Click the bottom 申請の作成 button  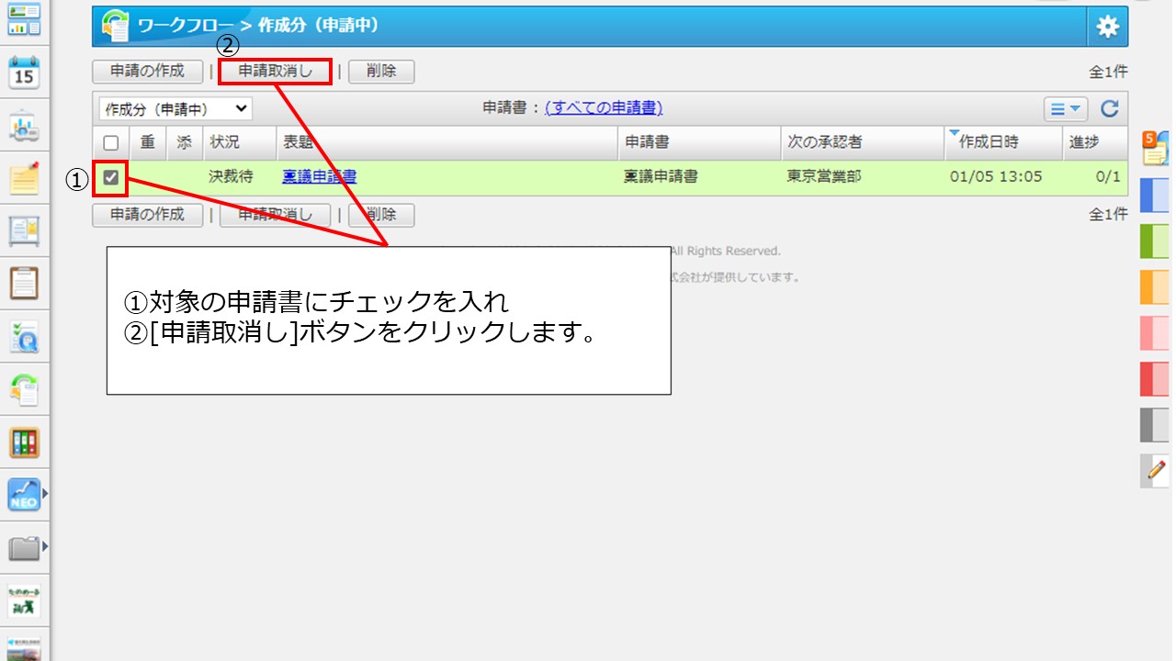pos(147,215)
